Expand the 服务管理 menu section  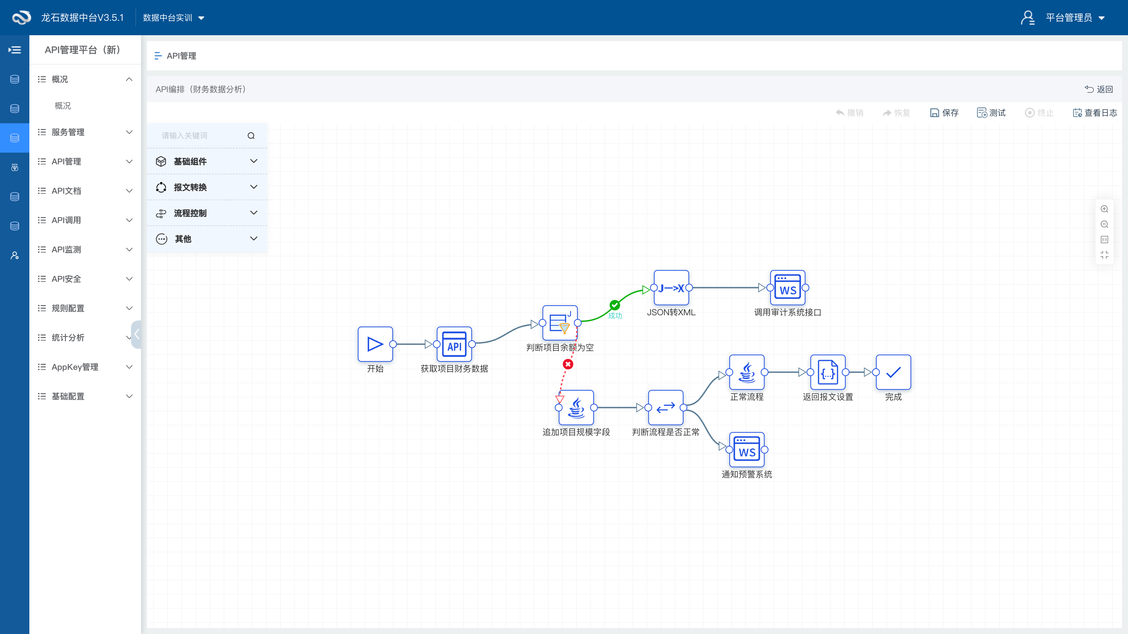click(85, 132)
